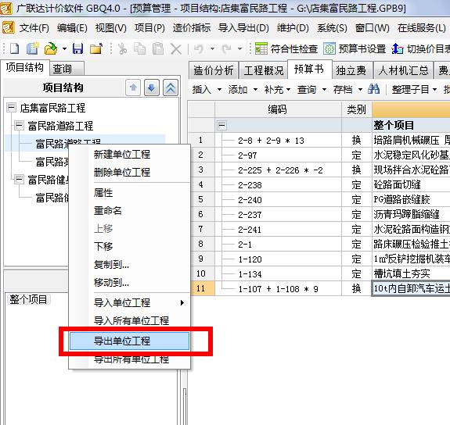Screen dimensions: 450x425
Task: Choose 下移 from context menu
Action: click(x=129, y=246)
